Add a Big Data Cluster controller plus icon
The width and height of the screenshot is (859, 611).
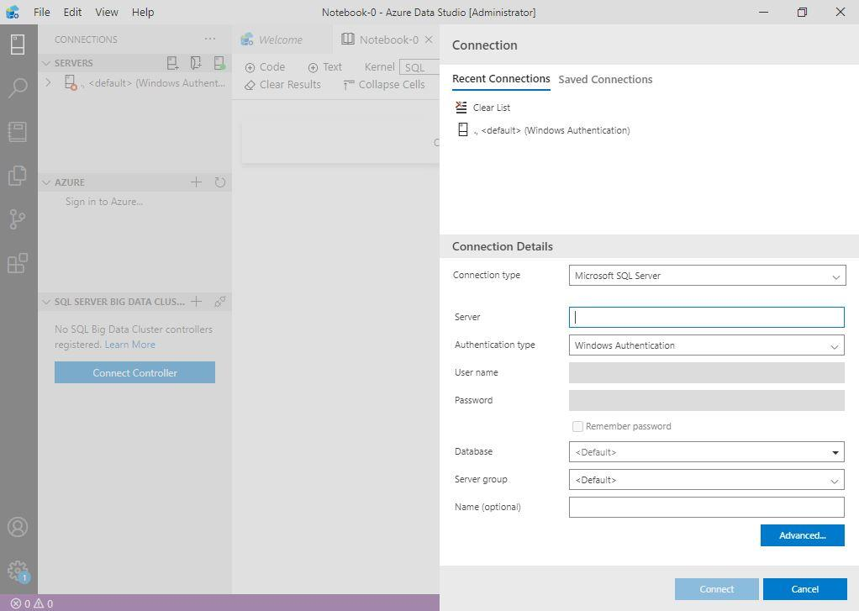coord(196,302)
